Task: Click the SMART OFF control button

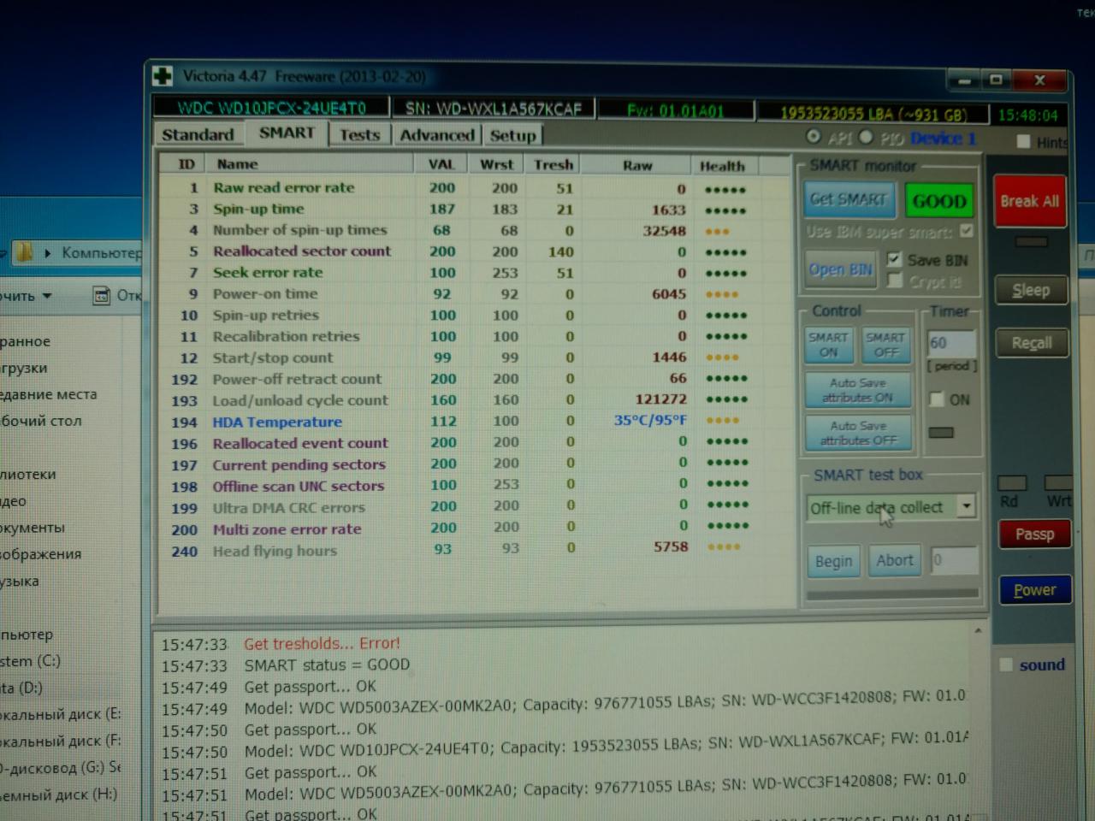Action: pyautogui.click(x=885, y=345)
